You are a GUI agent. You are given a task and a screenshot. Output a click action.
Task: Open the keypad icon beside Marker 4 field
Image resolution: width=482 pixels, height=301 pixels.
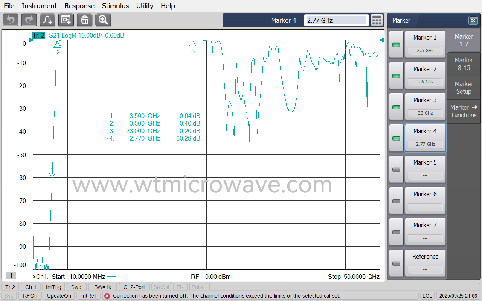377,20
